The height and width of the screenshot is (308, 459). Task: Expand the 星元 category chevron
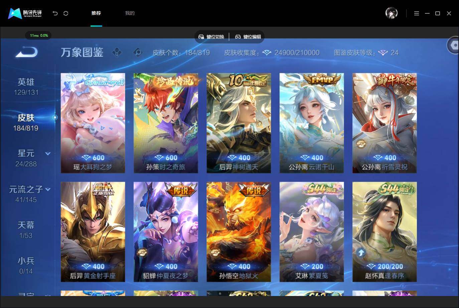point(48,154)
